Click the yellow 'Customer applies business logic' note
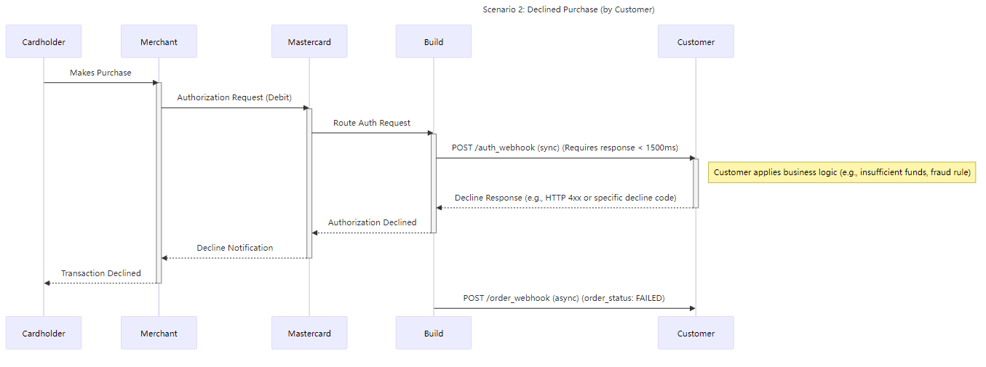Image resolution: width=986 pixels, height=367 pixels. click(x=842, y=172)
